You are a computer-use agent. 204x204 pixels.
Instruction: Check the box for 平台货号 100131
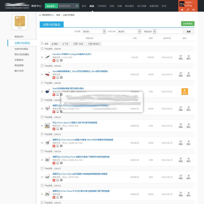[42, 134]
